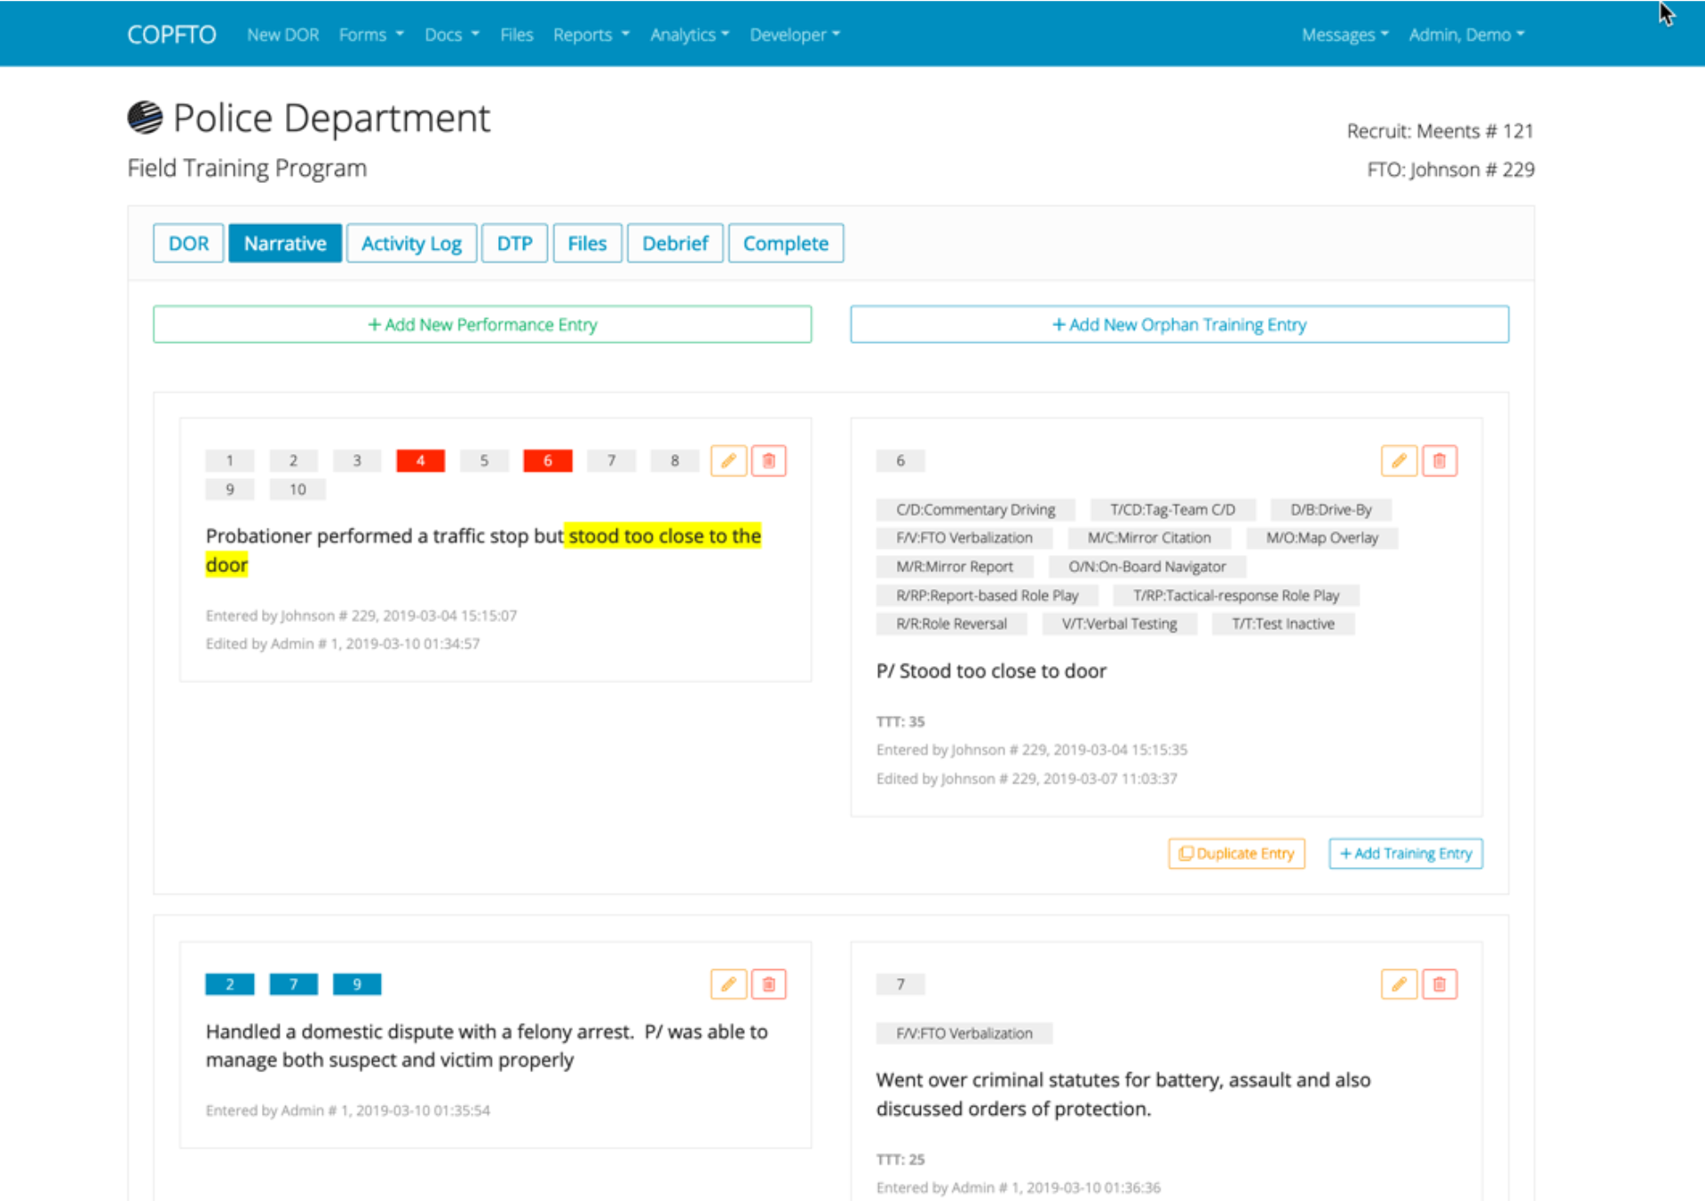Open the Forms dropdown menu
1705x1201 pixels.
pyautogui.click(x=370, y=35)
